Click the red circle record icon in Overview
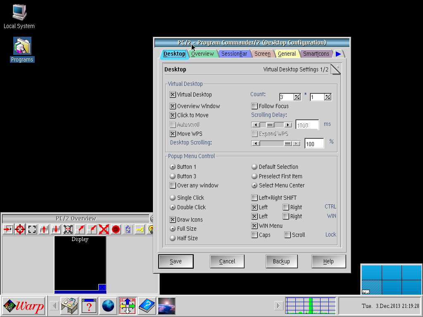The width and height of the screenshot is (423, 317). 116,229
